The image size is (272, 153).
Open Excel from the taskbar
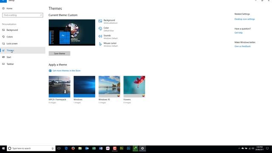point(94,148)
